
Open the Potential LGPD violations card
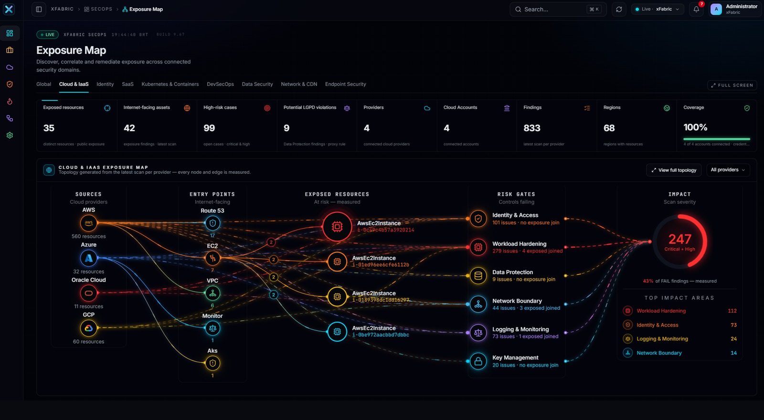pyautogui.click(x=317, y=126)
